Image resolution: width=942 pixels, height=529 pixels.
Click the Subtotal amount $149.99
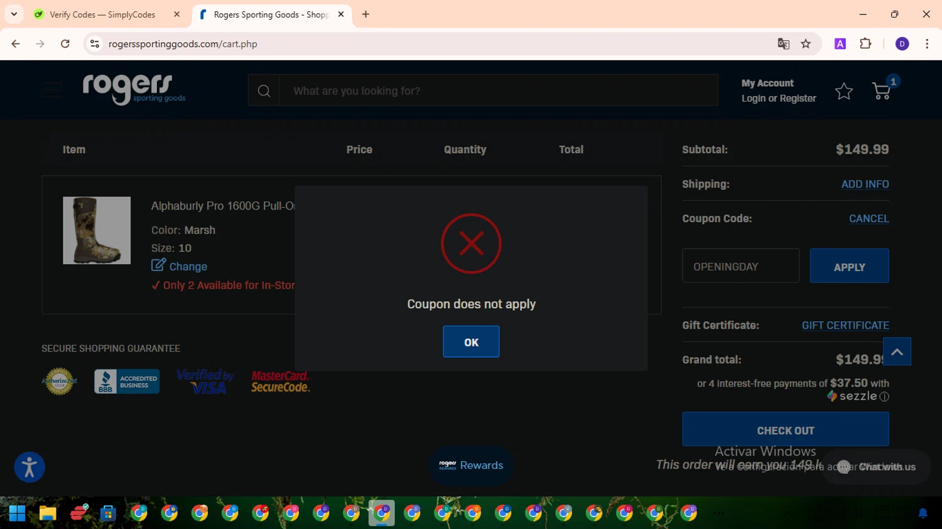tap(862, 149)
